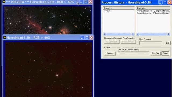Focus the User Comment text field

click(x=151, y=43)
